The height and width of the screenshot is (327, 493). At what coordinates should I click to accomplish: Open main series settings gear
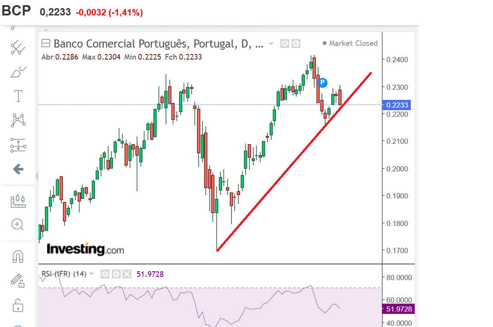(x=296, y=43)
